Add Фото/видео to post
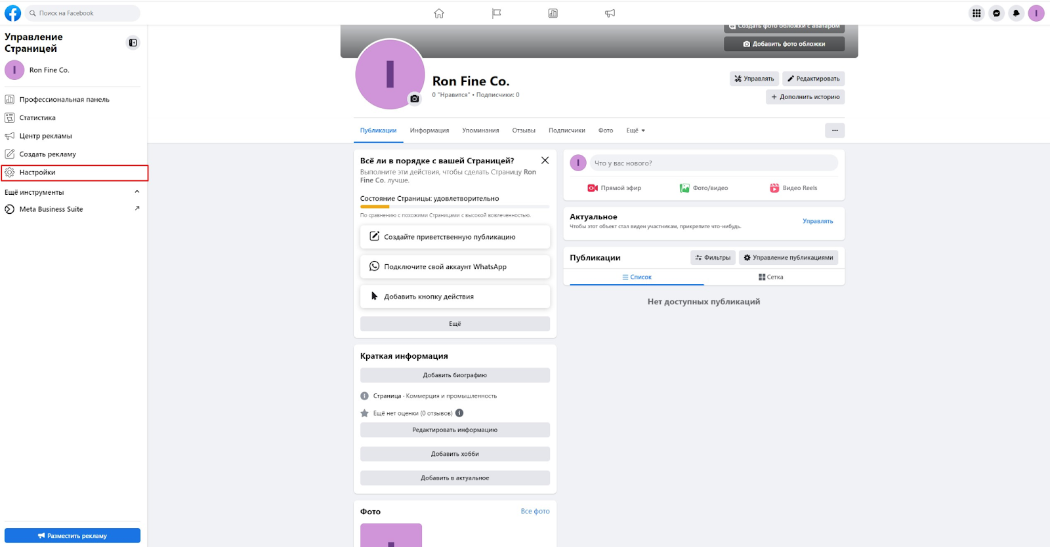1050x547 pixels. [x=703, y=188]
